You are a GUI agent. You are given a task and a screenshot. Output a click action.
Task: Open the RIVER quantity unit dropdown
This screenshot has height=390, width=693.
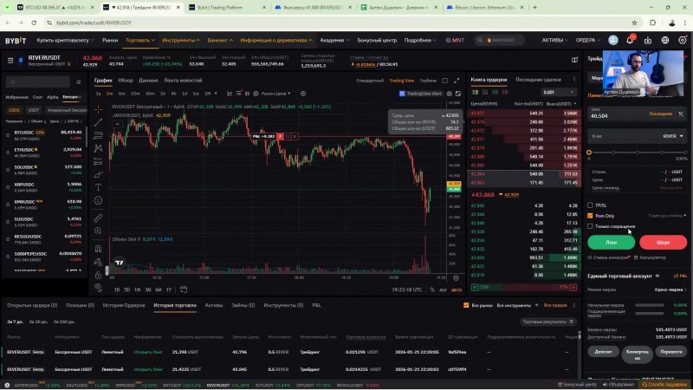[673, 136]
